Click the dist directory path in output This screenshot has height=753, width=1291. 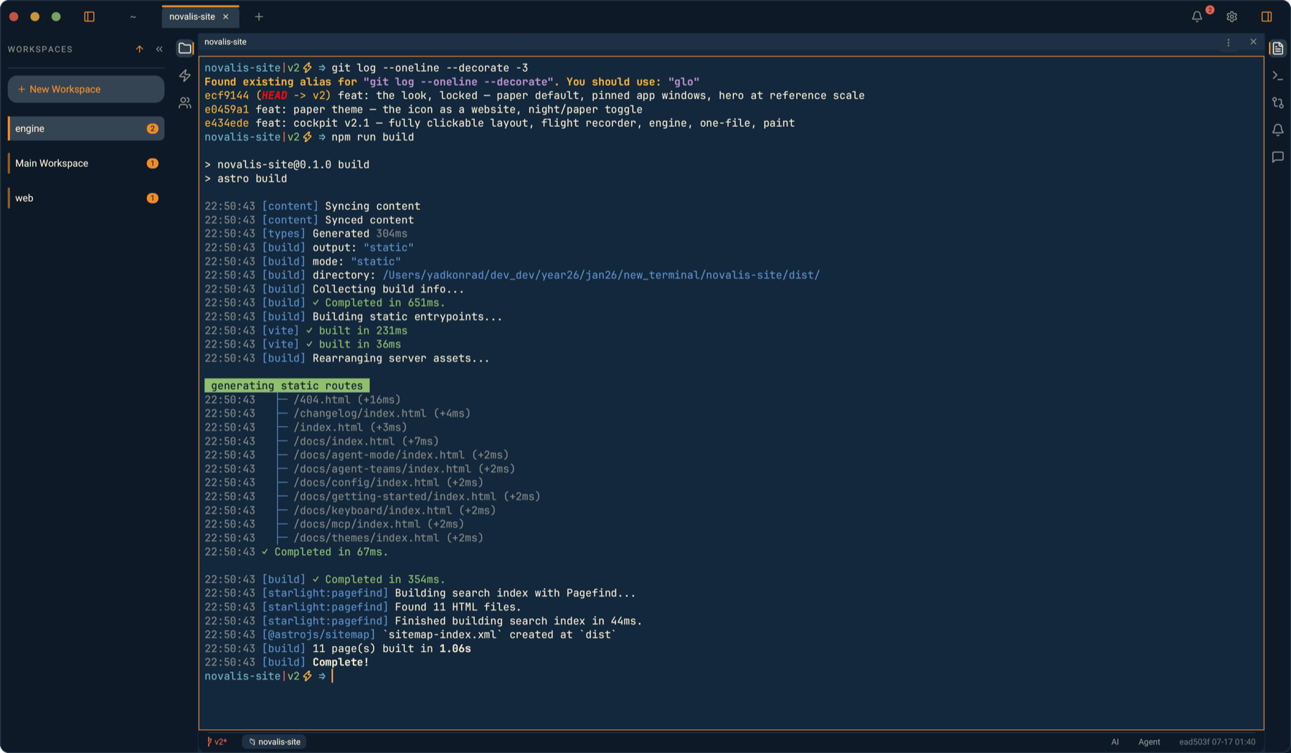tap(601, 275)
